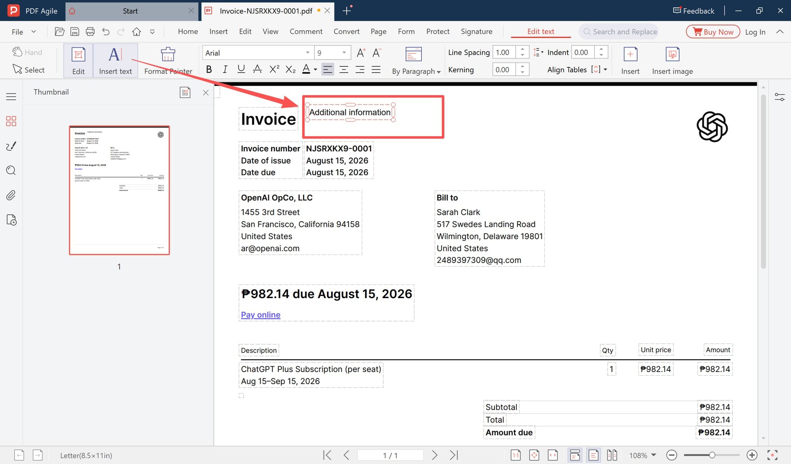Open the Feedback window
The width and height of the screenshot is (791, 464).
point(694,11)
